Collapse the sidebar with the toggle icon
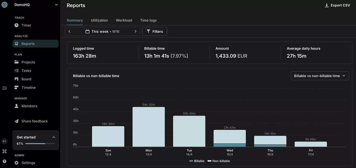Screen dimensions: 356x168 click(x=4, y=88)
